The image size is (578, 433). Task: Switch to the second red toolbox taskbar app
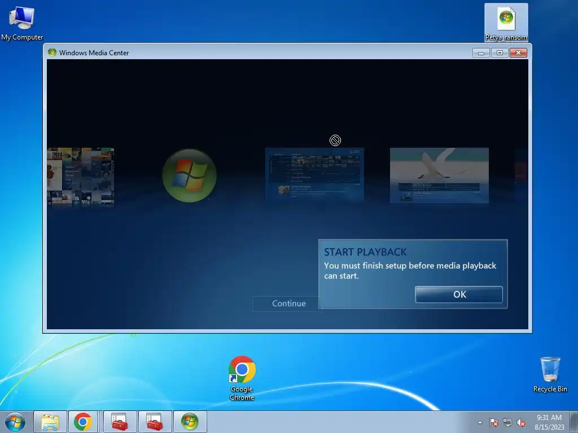[155, 422]
